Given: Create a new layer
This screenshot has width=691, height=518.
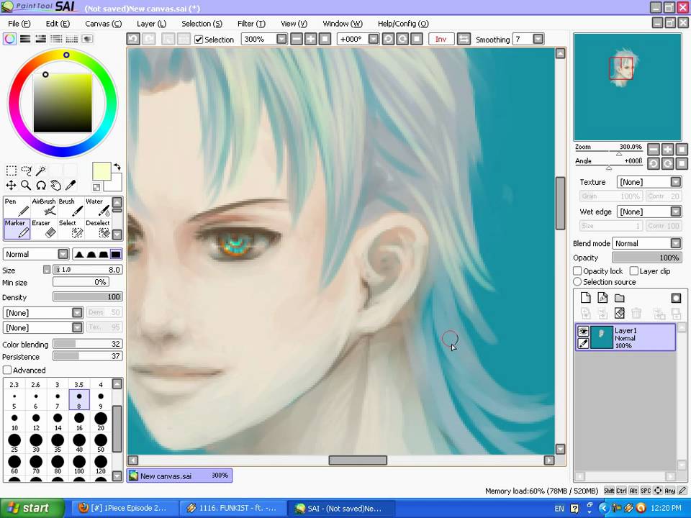Looking at the screenshot, I should point(585,298).
